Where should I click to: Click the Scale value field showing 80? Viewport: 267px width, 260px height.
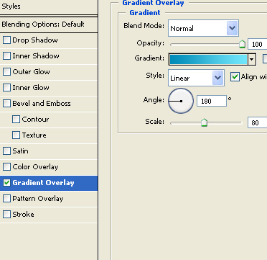[x=257, y=122]
